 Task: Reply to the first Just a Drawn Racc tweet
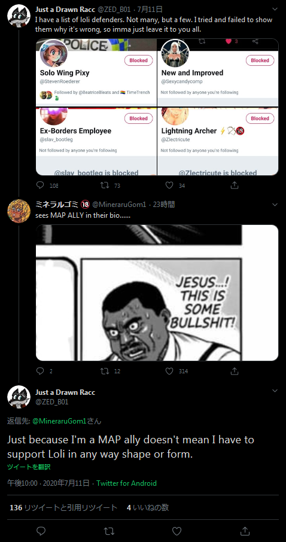[41, 185]
